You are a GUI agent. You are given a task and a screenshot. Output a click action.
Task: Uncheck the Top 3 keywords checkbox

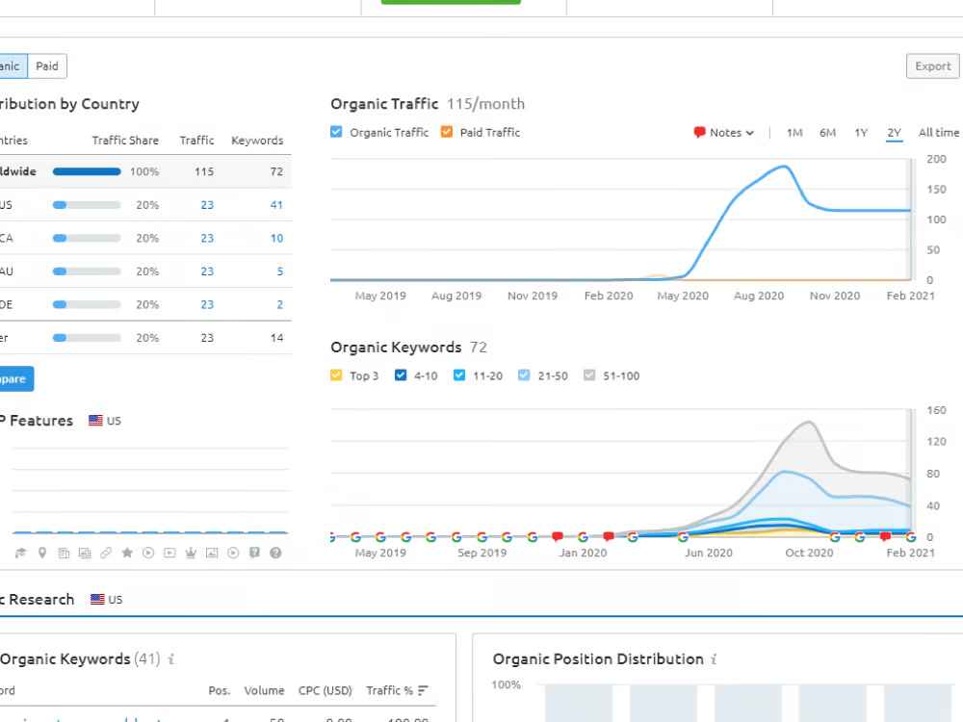point(336,375)
